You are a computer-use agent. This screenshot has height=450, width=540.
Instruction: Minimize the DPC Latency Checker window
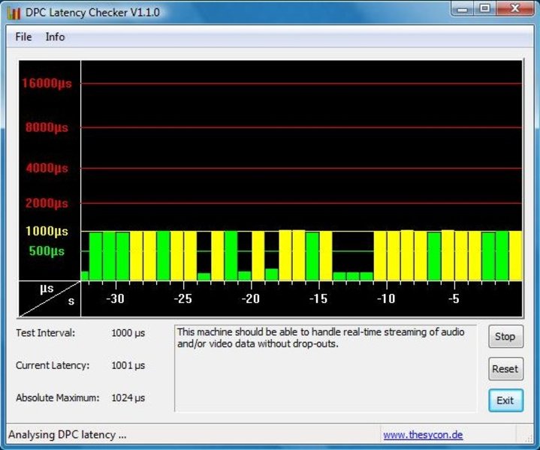tap(462, 8)
